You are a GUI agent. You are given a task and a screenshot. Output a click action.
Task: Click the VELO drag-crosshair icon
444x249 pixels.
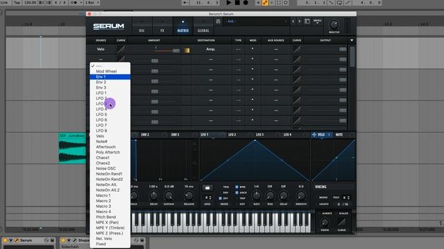coord(314,135)
